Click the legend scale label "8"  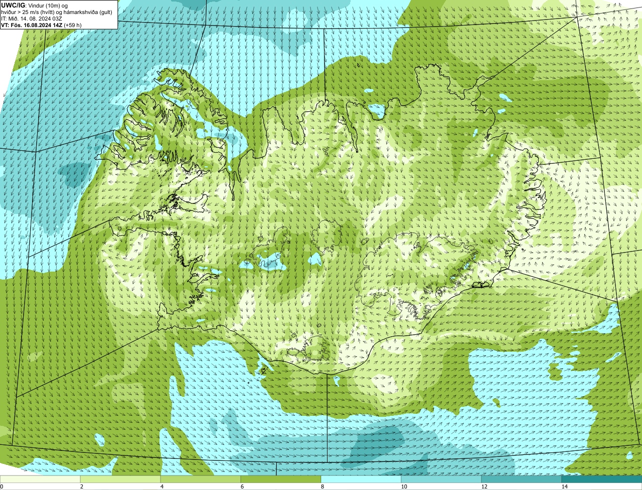click(322, 486)
